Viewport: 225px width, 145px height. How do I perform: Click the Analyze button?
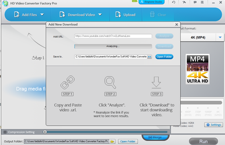[164, 36]
